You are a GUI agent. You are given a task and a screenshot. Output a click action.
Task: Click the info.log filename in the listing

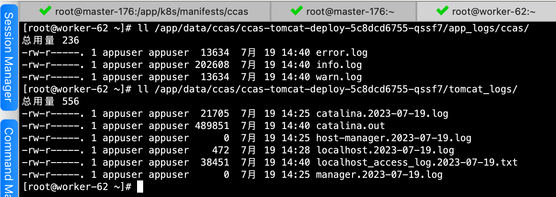point(339,65)
